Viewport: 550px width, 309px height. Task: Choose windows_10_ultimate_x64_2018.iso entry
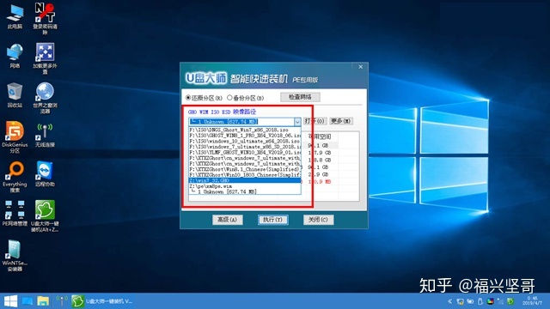coord(245,141)
